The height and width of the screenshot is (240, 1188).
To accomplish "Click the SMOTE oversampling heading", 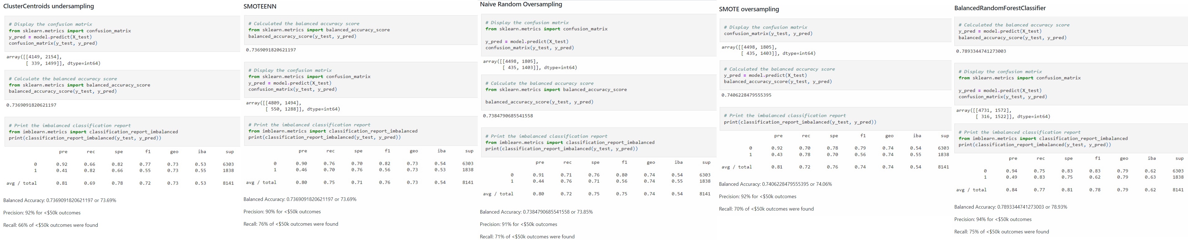I will pyautogui.click(x=748, y=9).
